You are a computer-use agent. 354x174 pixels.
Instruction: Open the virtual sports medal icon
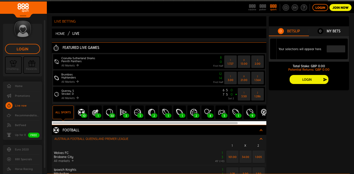coord(263,112)
